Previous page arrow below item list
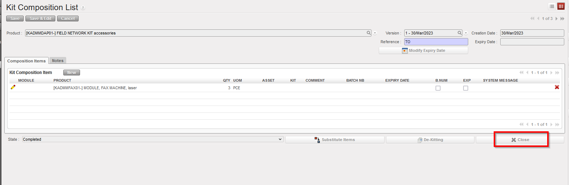This screenshot has height=185, width=569. [527, 124]
